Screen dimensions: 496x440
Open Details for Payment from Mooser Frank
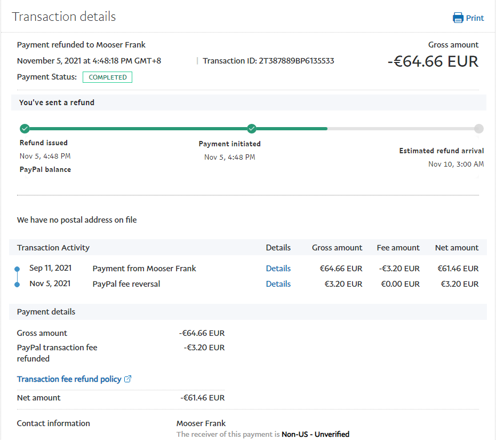pos(278,269)
